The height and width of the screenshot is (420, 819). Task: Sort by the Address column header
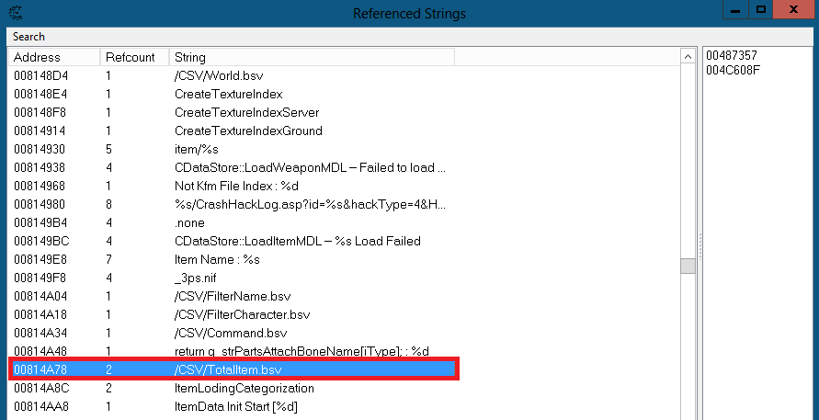54,57
